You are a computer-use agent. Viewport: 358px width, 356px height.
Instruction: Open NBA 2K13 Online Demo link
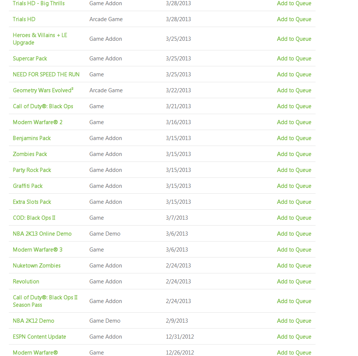point(42,233)
